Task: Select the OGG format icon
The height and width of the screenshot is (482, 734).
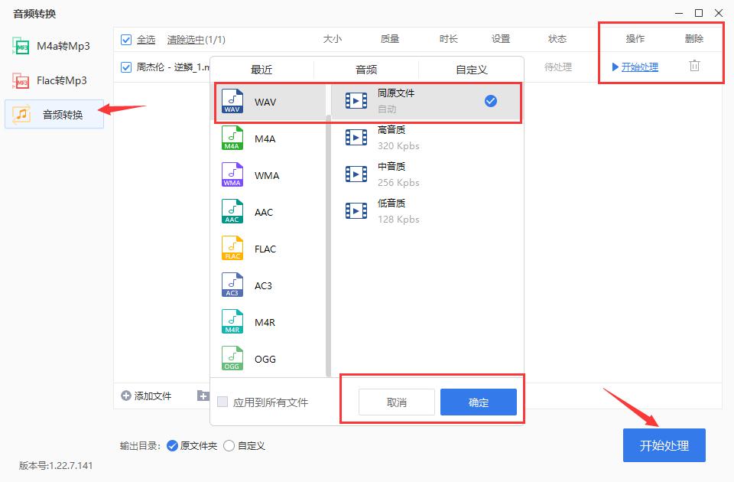Action: (x=232, y=358)
